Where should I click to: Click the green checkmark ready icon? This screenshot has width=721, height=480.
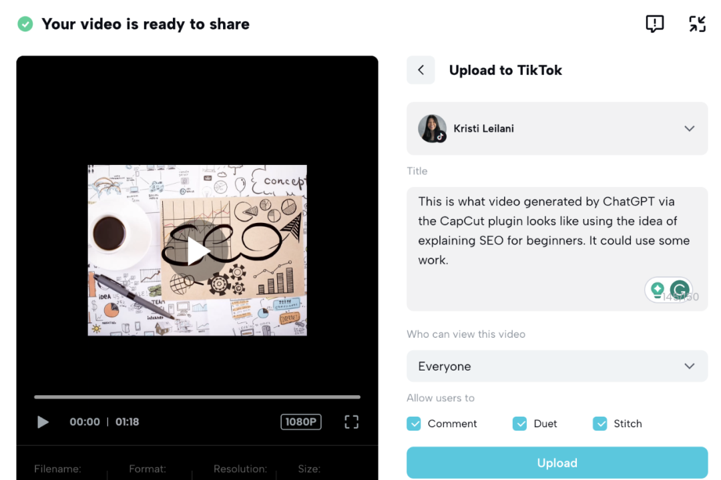click(x=25, y=24)
